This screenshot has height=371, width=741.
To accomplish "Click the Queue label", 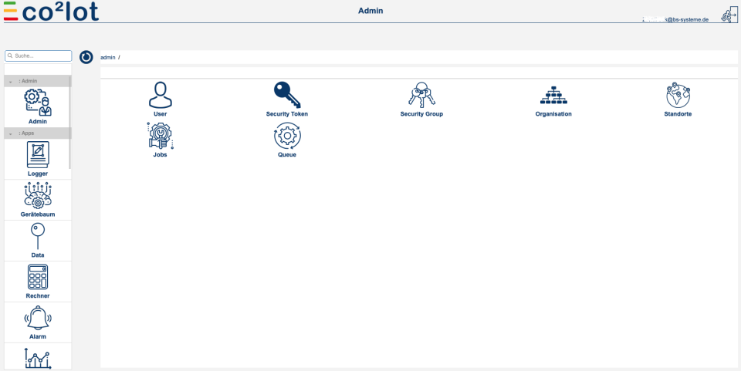I will [287, 155].
